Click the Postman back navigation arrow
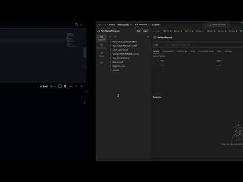The width and height of the screenshot is (243, 182). 100,25
